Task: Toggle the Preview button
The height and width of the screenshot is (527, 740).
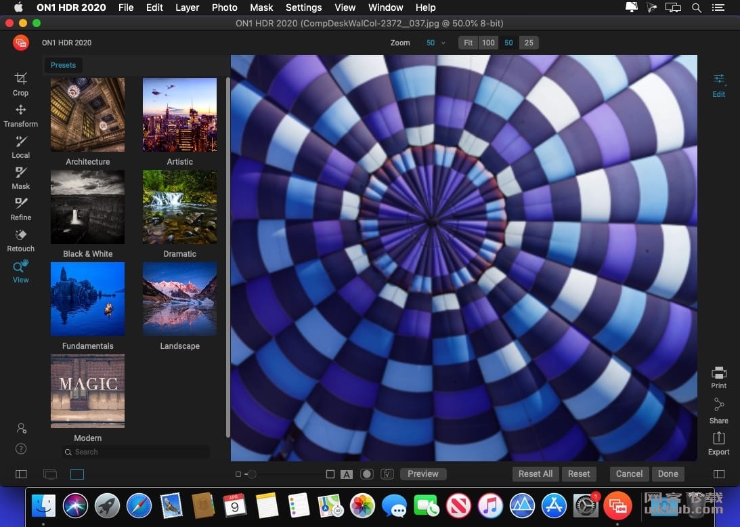Action: tap(423, 473)
